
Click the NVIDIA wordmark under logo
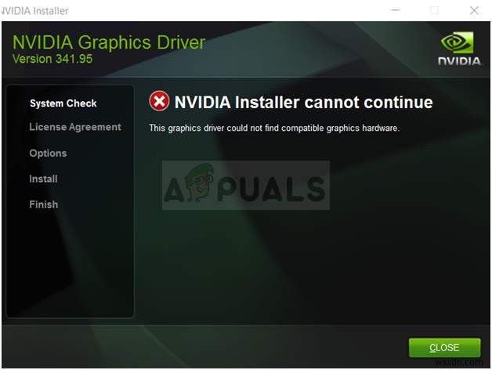[x=459, y=61]
